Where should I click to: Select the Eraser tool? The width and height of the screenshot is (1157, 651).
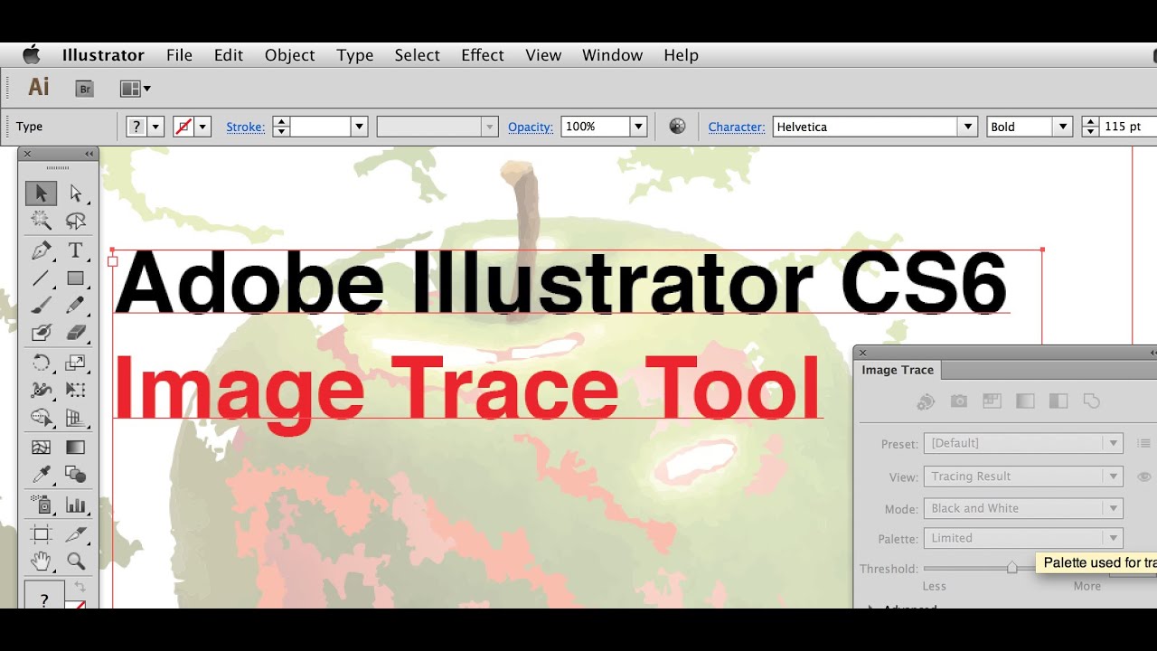tap(76, 333)
